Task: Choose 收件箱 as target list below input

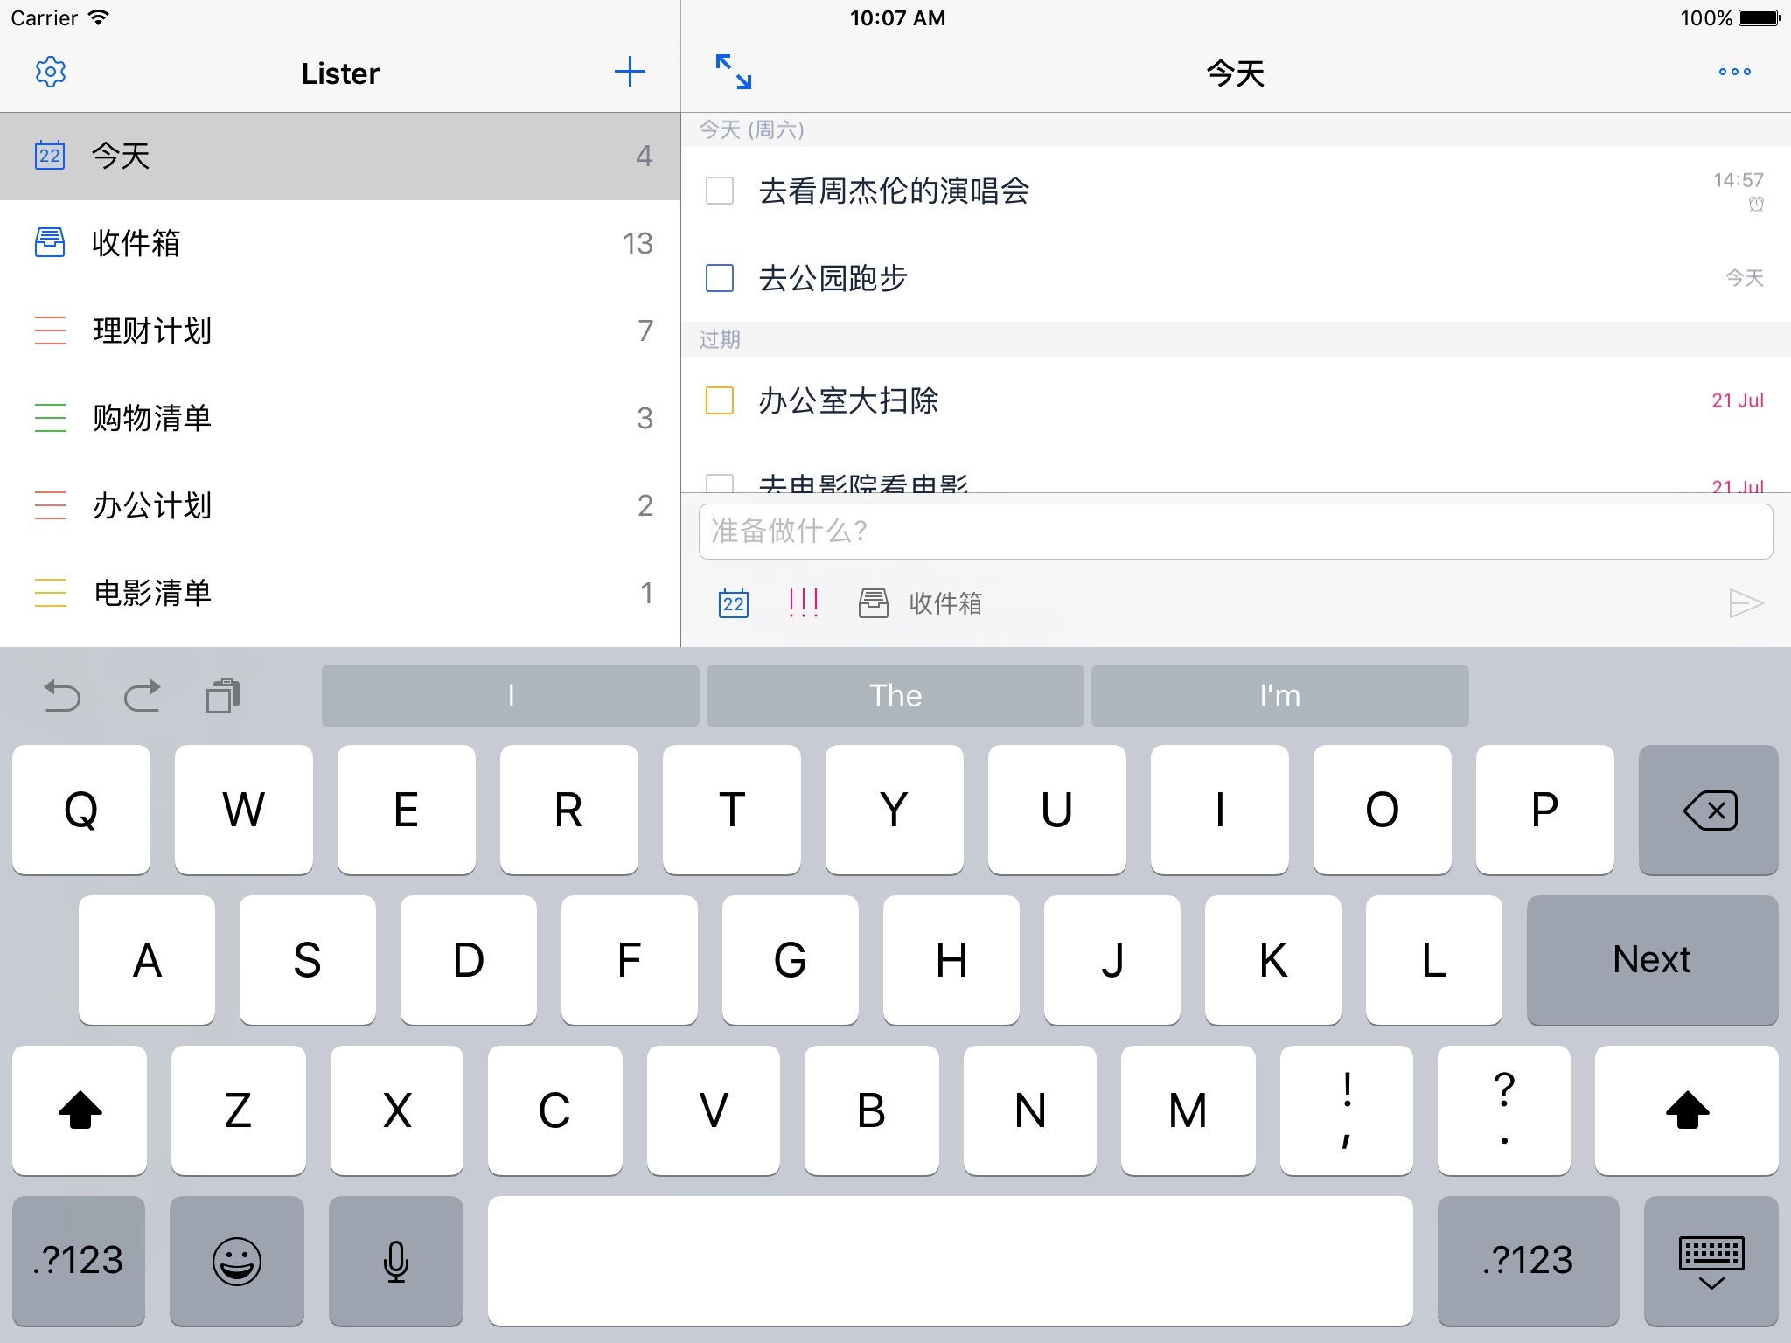Action: pyautogui.click(x=920, y=603)
